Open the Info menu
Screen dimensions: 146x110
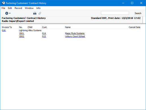[38, 8]
